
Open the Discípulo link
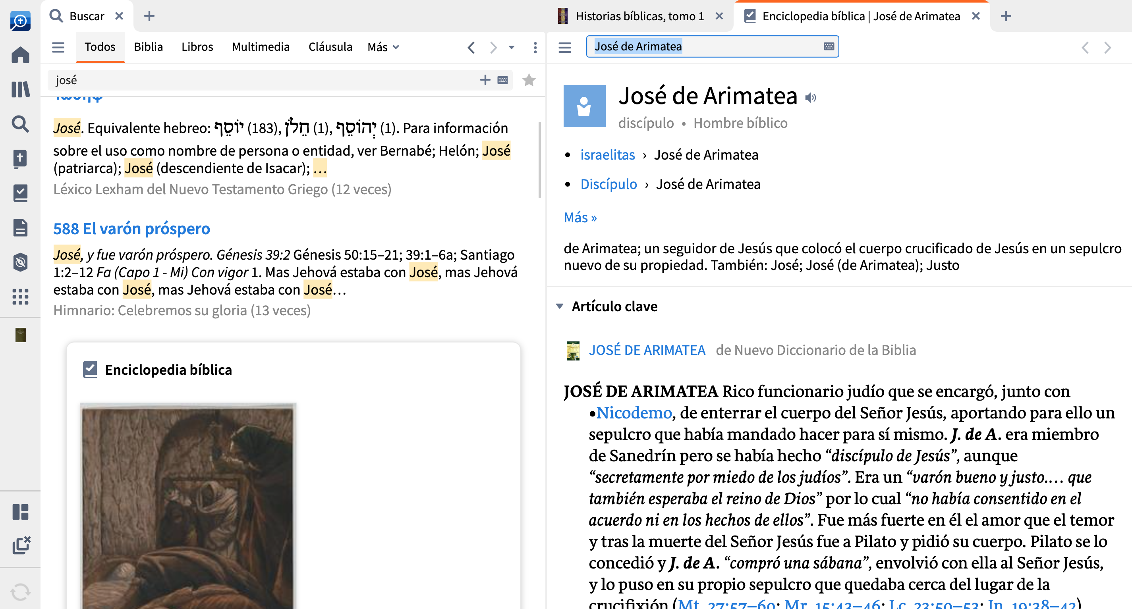[x=608, y=185]
